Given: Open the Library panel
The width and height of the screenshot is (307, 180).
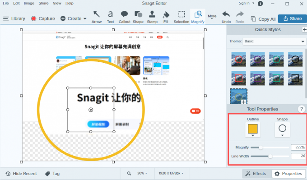Looking at the screenshot, I should [14, 18].
